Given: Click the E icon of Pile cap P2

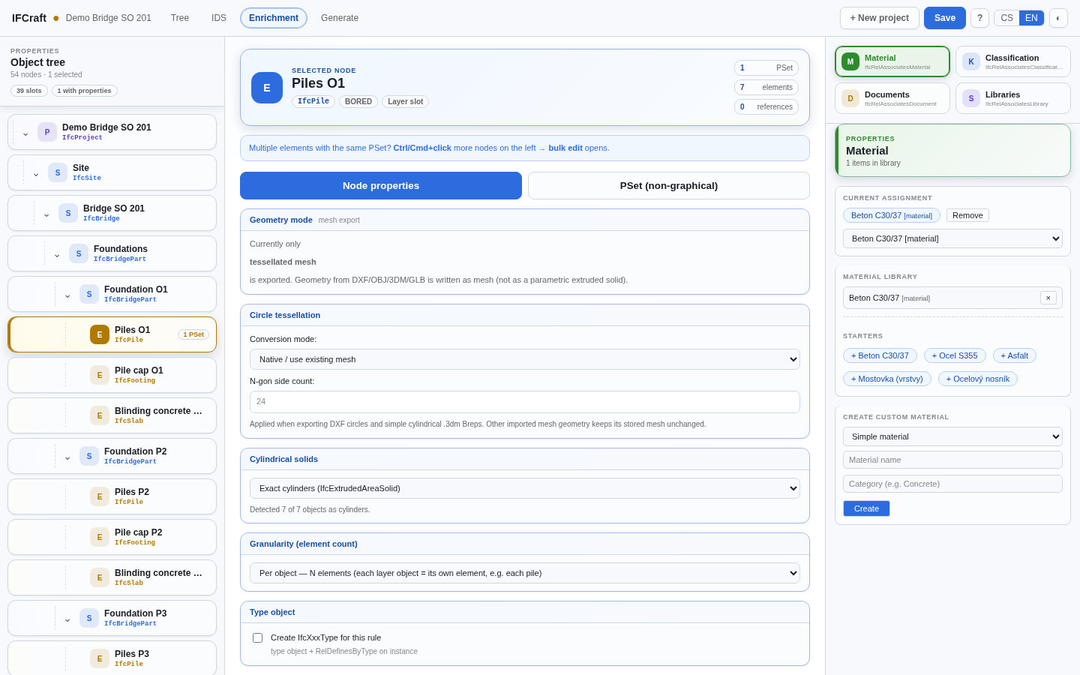Looking at the screenshot, I should (100, 537).
